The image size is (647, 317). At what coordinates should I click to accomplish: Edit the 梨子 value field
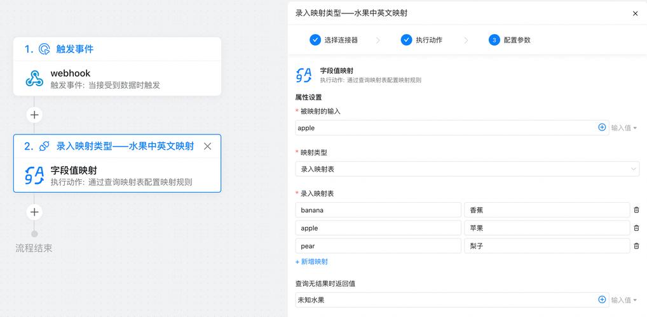[x=547, y=246]
